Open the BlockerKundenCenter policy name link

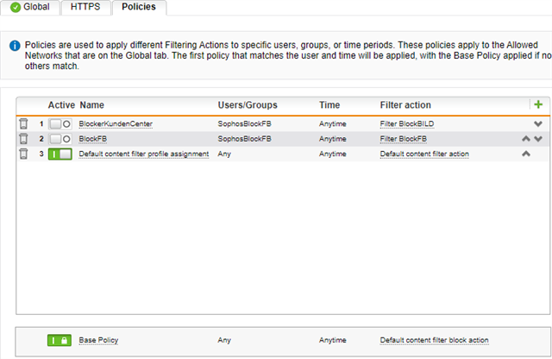pos(115,124)
